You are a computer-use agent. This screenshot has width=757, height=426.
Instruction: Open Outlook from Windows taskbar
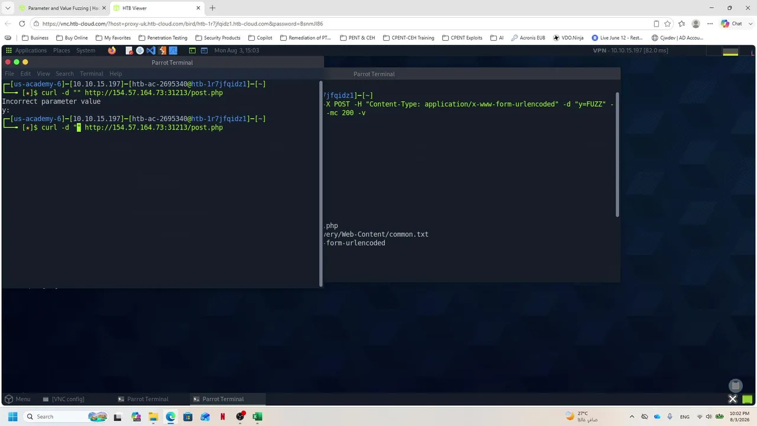pos(205,417)
